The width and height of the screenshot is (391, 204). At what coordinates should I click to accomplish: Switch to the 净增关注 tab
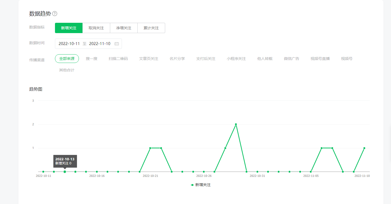point(124,28)
